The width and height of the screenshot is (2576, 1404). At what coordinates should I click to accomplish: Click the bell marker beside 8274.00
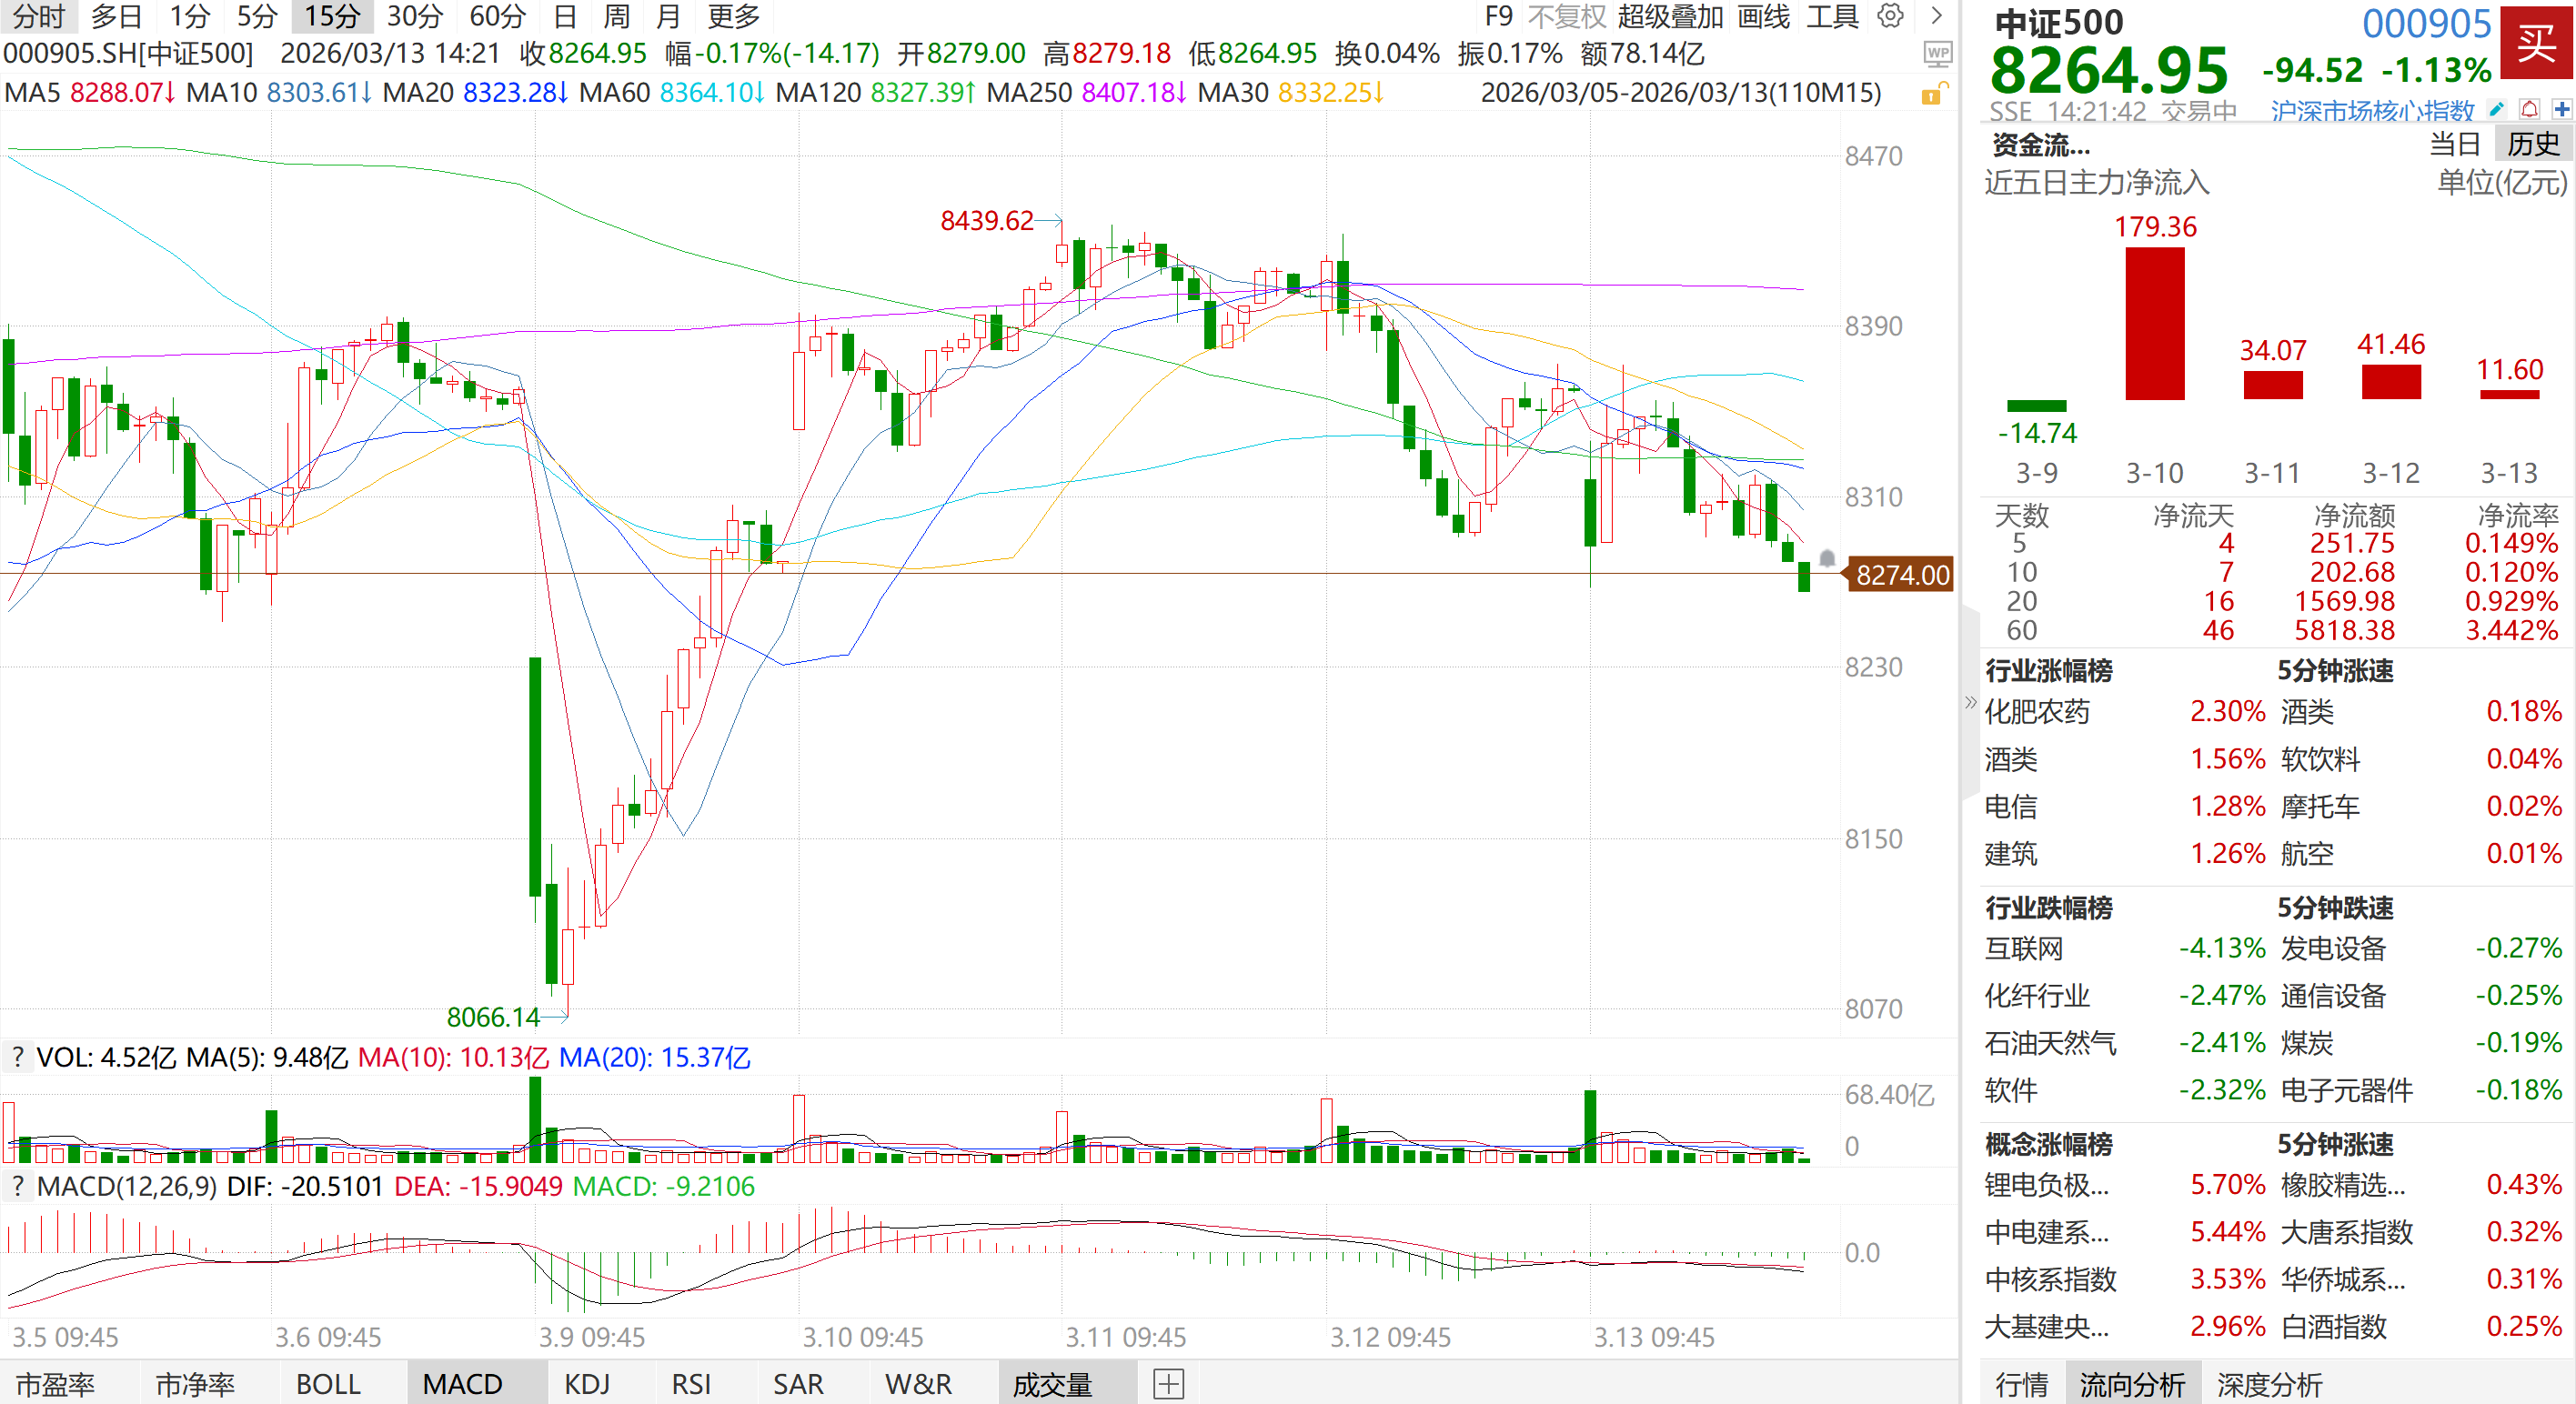tap(1827, 558)
